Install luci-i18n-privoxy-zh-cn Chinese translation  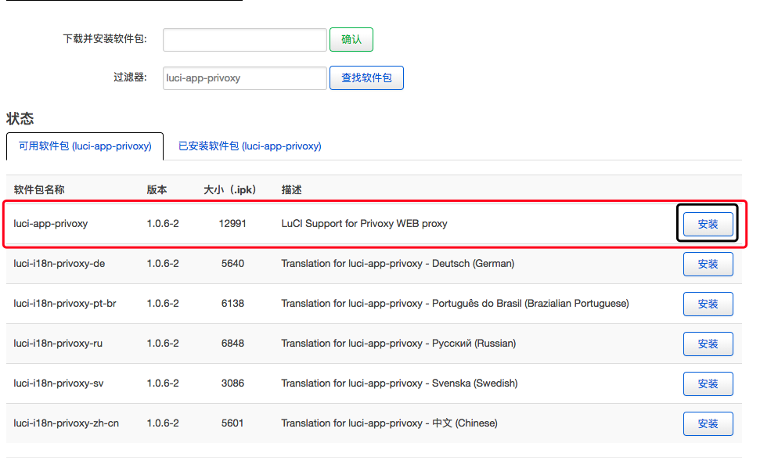click(708, 423)
